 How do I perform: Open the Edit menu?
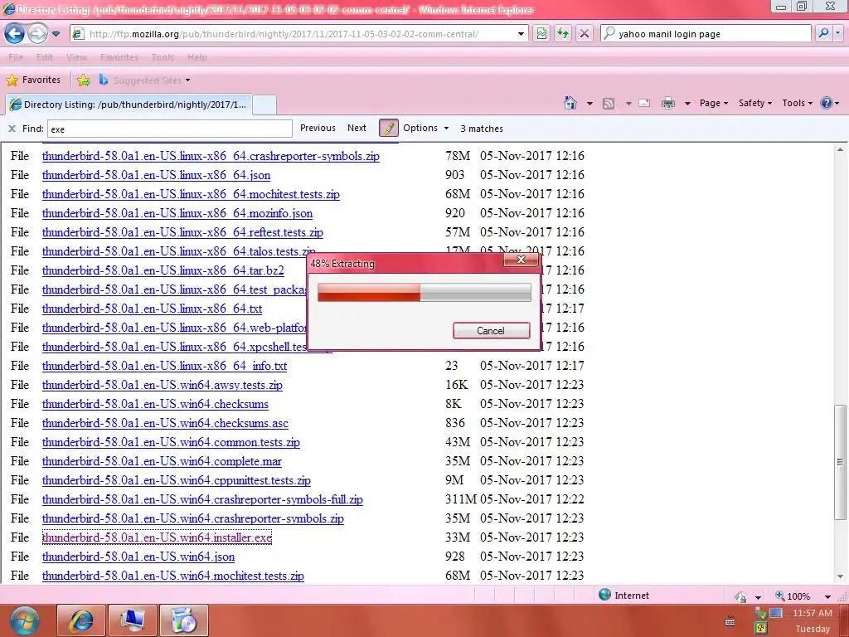click(x=45, y=57)
